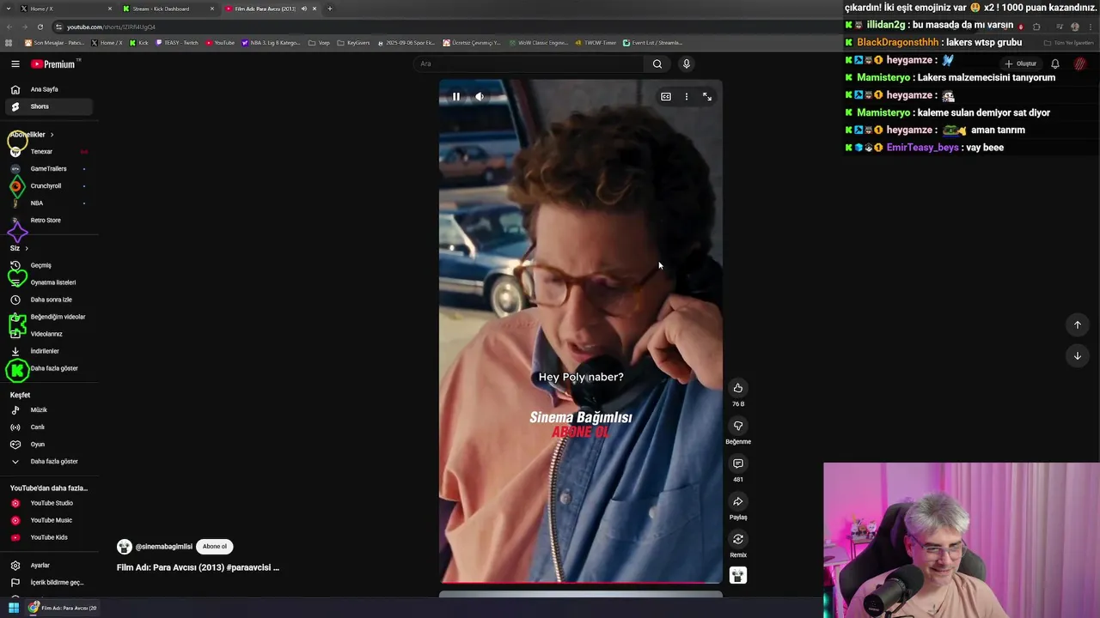
Task: Open Oynatma listeleri
Action: click(x=48, y=282)
